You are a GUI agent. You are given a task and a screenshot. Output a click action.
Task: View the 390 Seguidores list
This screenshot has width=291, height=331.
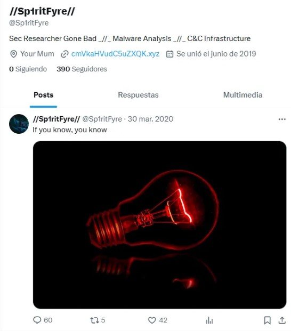(x=82, y=69)
